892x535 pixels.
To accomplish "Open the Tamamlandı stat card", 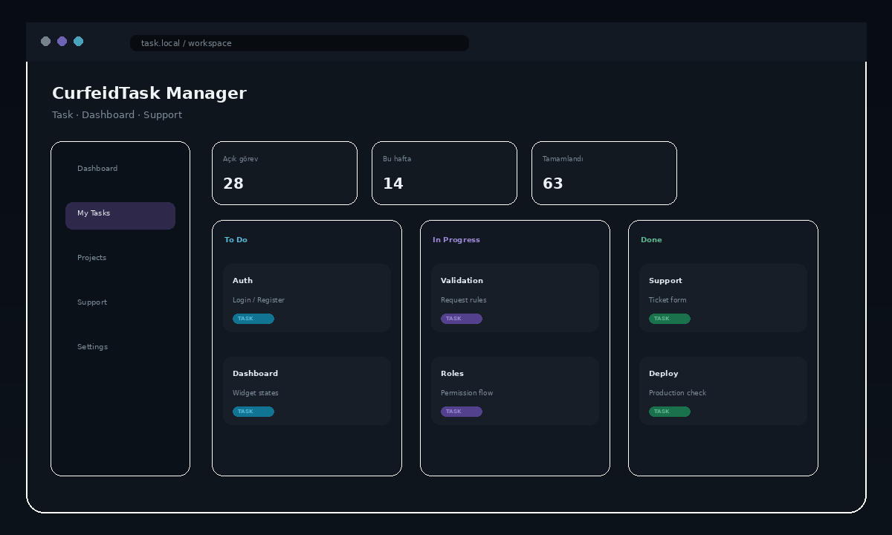I will [x=604, y=173].
